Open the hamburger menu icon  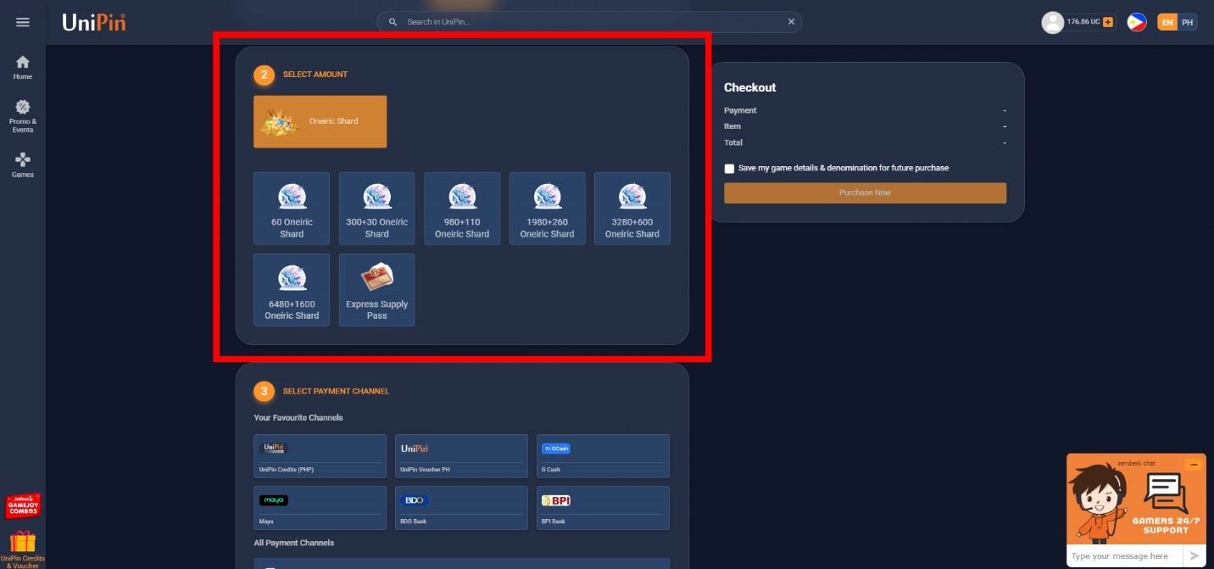(23, 22)
